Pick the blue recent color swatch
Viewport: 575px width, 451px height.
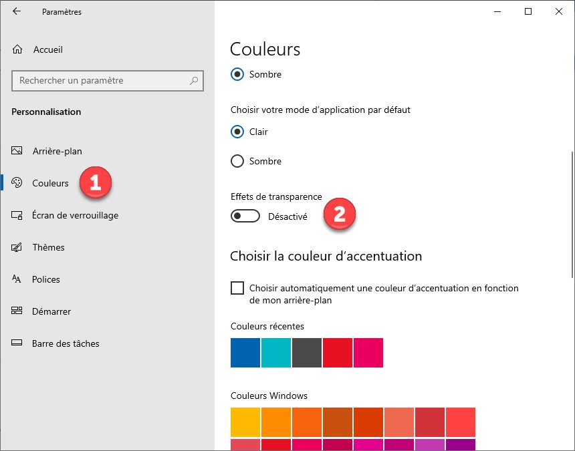click(245, 353)
